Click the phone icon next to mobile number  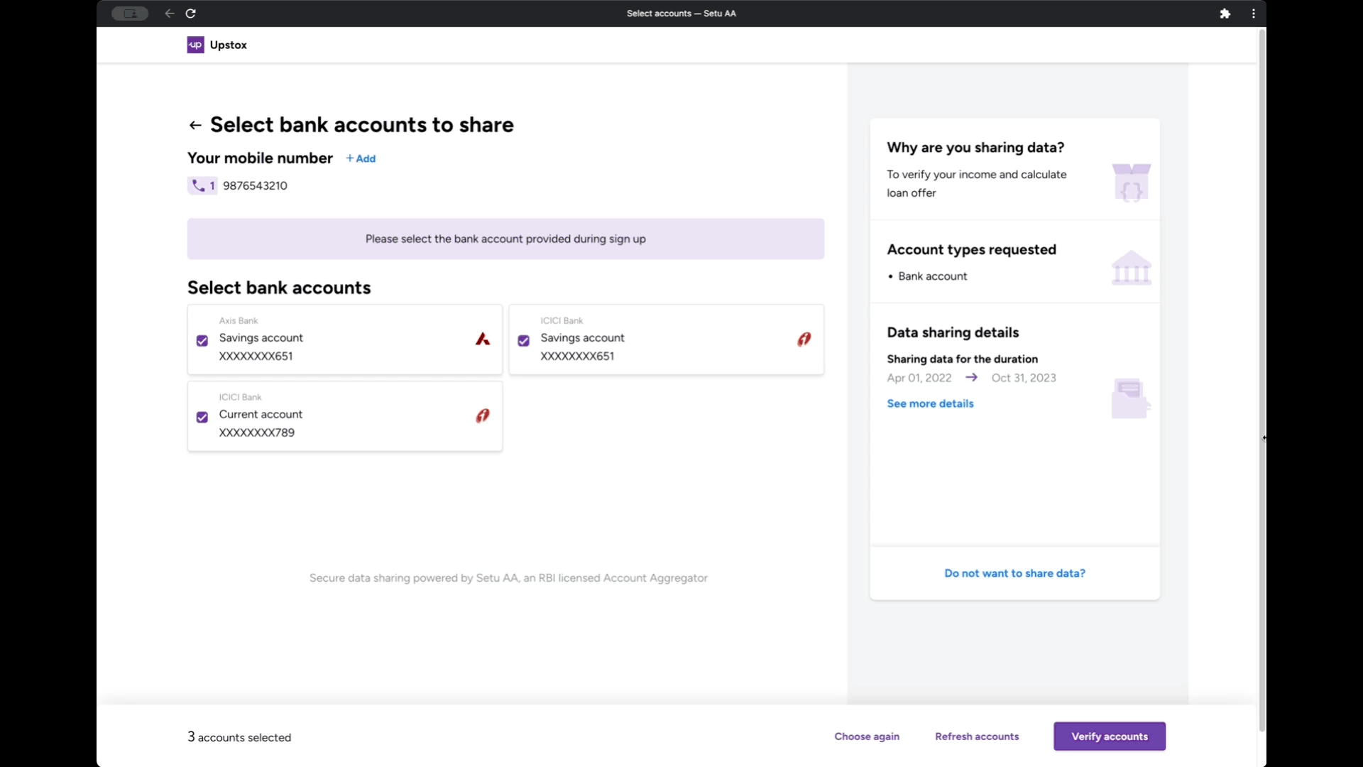point(198,185)
